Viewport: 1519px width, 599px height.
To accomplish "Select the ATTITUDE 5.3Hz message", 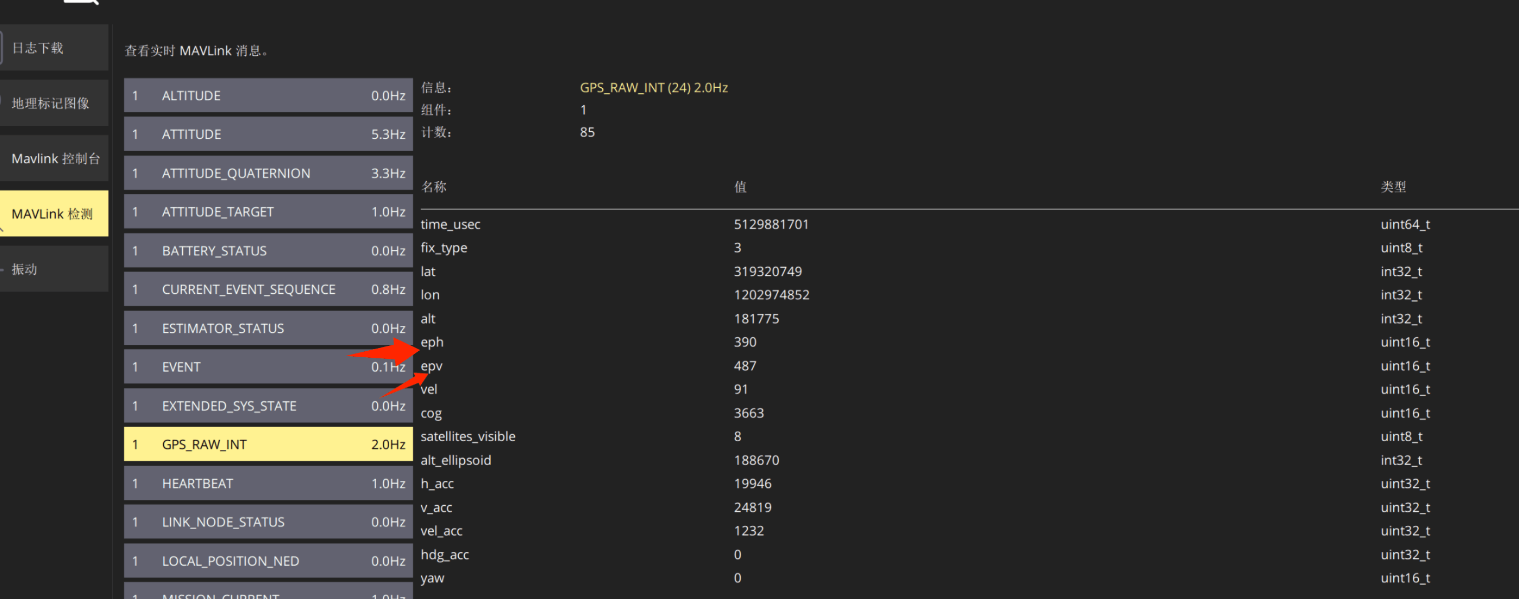I will tap(268, 134).
